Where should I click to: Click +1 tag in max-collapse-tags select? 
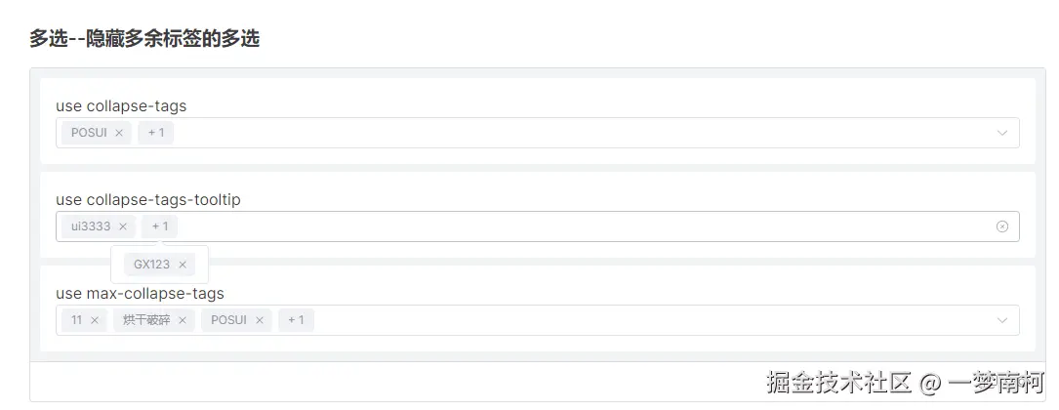296,320
